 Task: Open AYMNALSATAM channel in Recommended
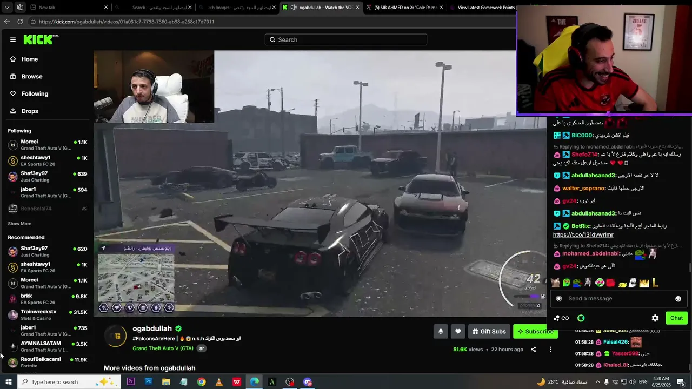click(x=48, y=346)
